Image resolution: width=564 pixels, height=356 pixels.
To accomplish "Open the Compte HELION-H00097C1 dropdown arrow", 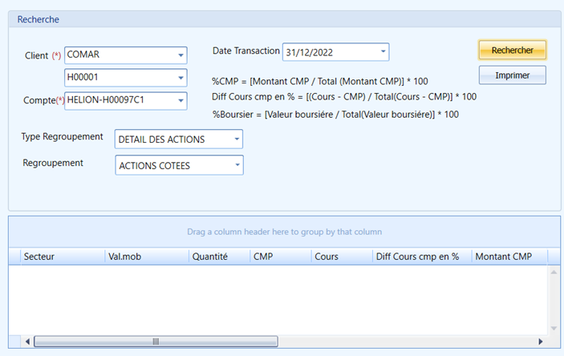I will [181, 101].
